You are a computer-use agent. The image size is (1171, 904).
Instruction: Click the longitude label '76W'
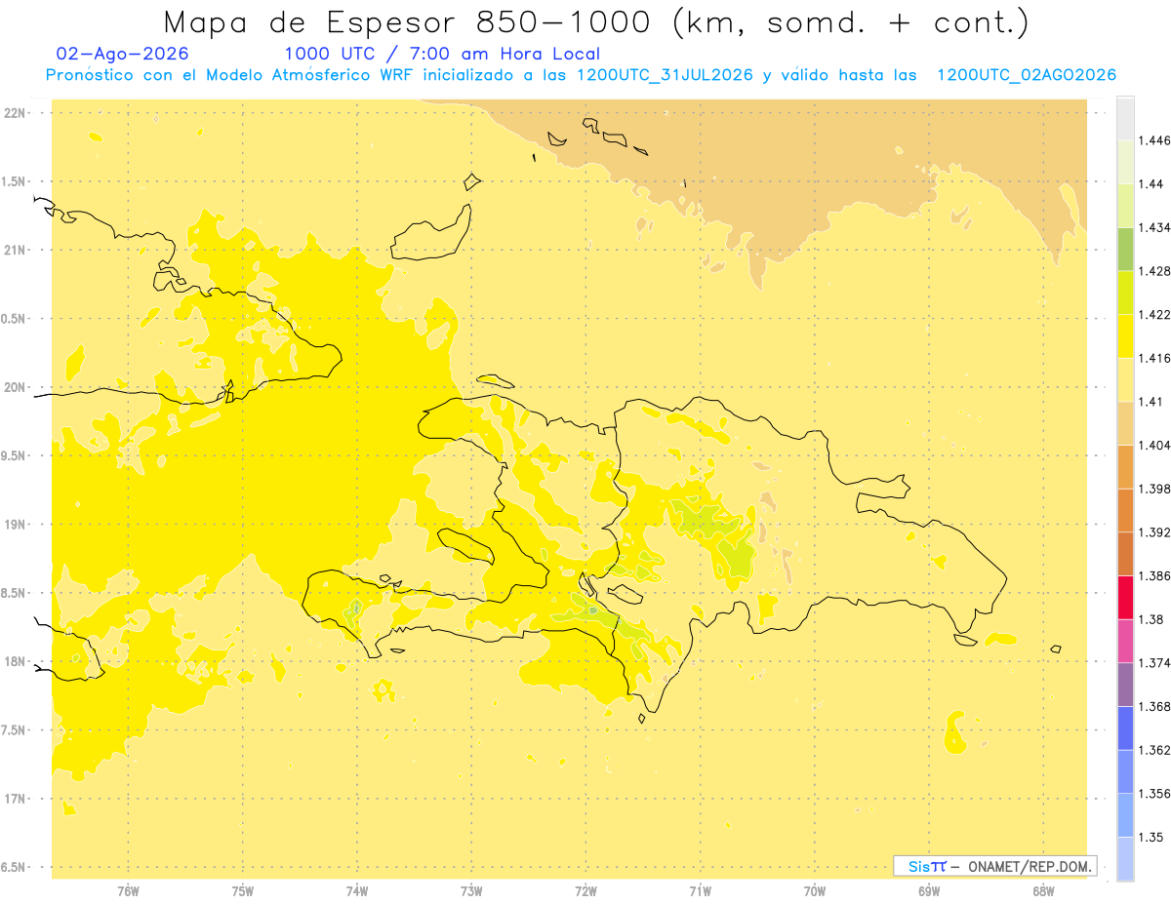pyautogui.click(x=128, y=891)
